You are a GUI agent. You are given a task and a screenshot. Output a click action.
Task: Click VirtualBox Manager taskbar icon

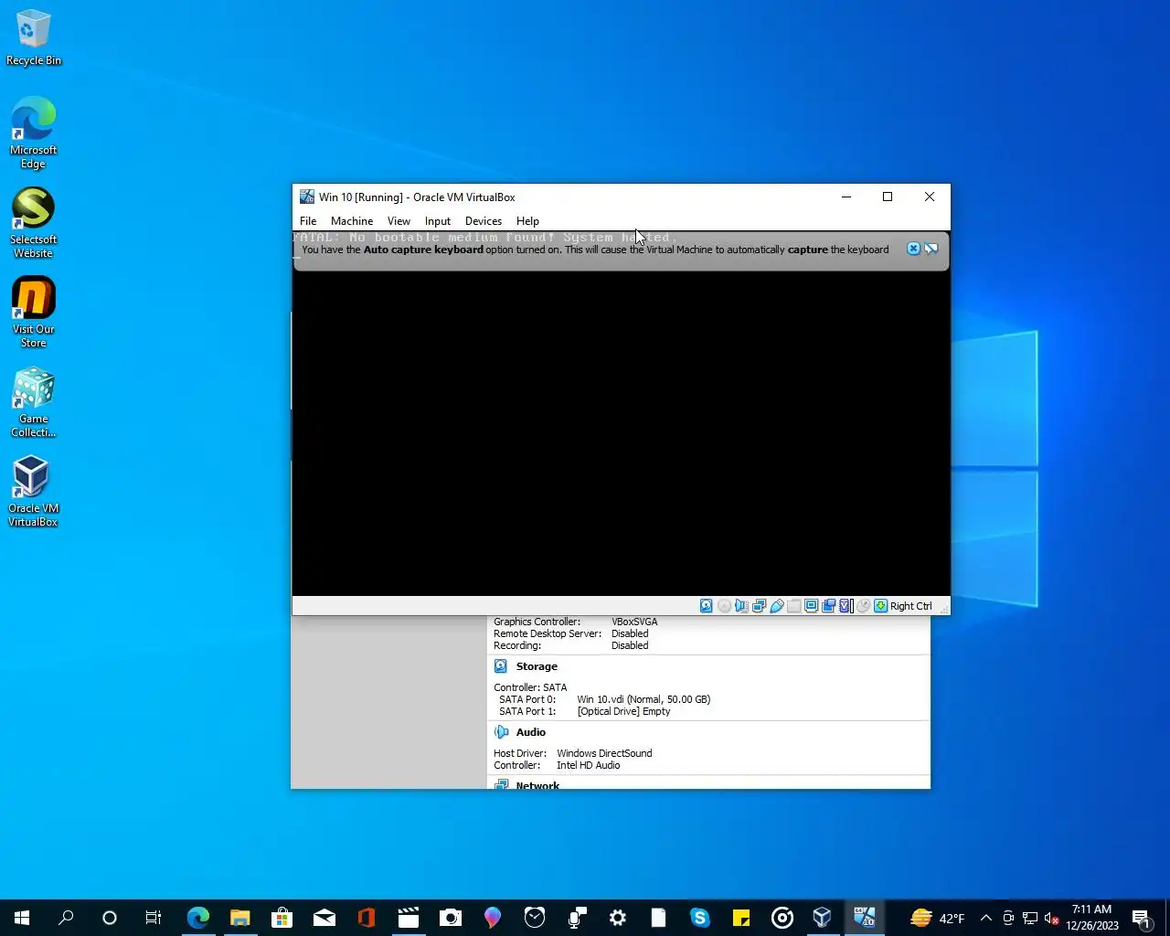[823, 918]
